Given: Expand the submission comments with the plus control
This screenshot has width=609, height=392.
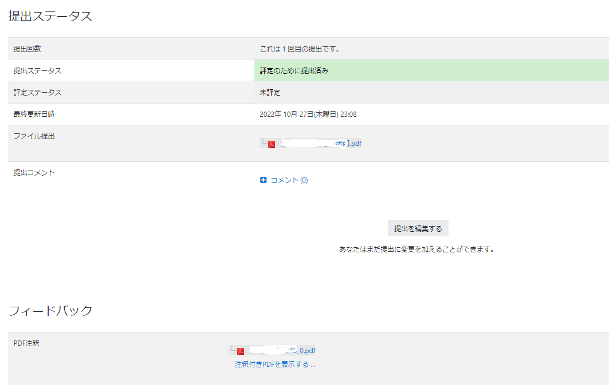Looking at the screenshot, I should (x=263, y=180).
